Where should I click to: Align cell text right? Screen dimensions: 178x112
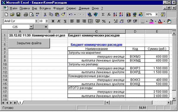pos(84,21)
